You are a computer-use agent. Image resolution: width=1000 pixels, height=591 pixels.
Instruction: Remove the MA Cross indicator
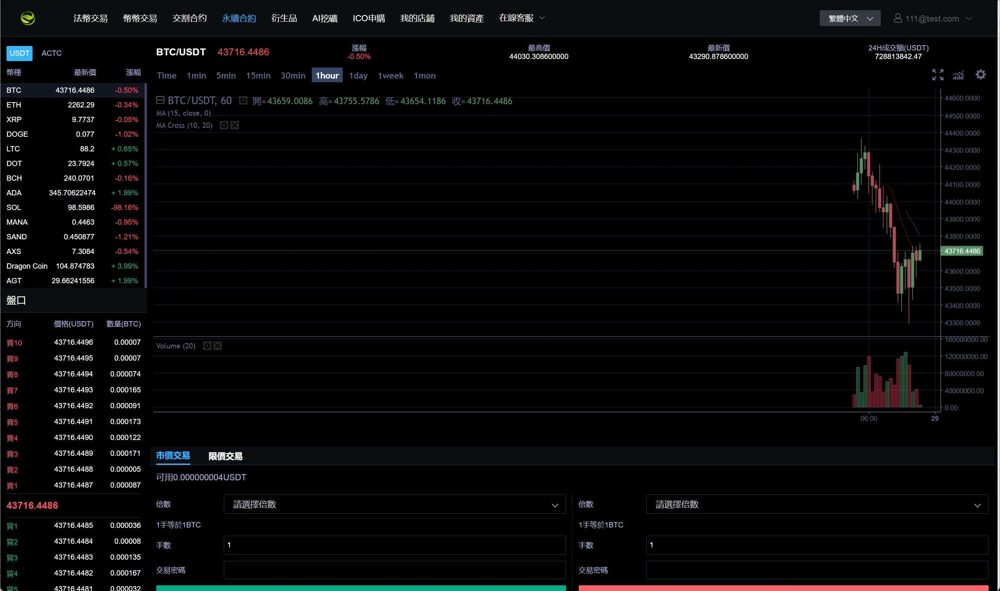tap(235, 125)
